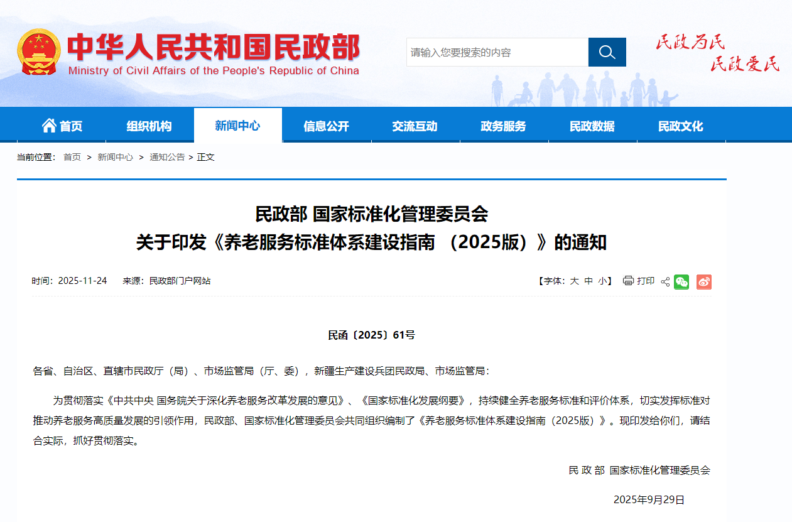The height and width of the screenshot is (522, 792).
Task: Click the national emblem logo
Action: (39, 52)
